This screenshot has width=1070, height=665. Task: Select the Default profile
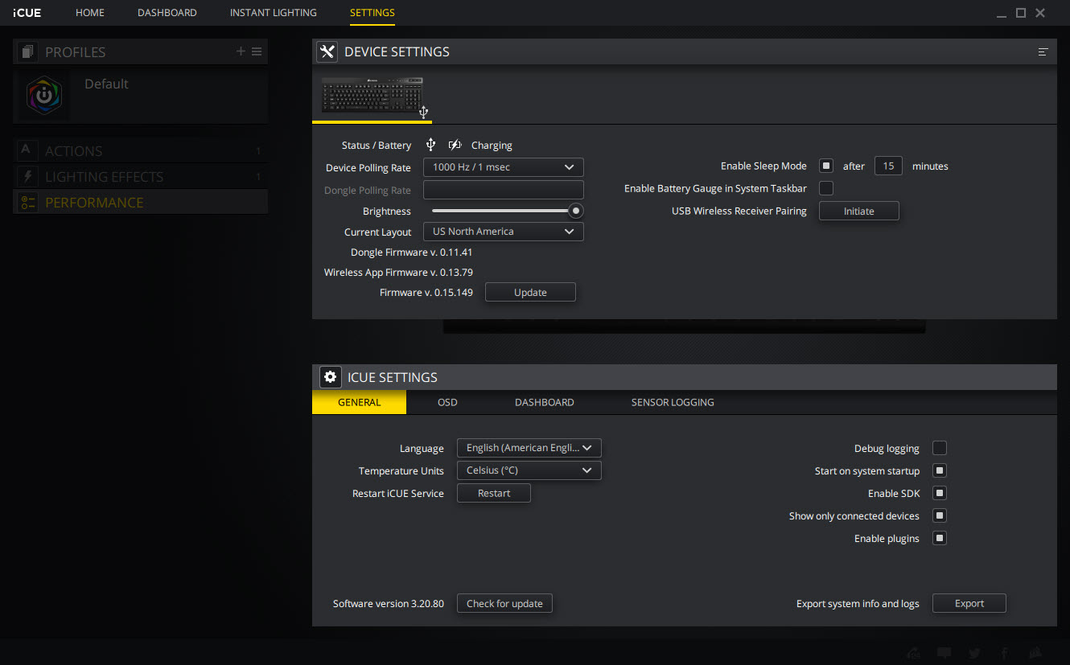(141, 95)
